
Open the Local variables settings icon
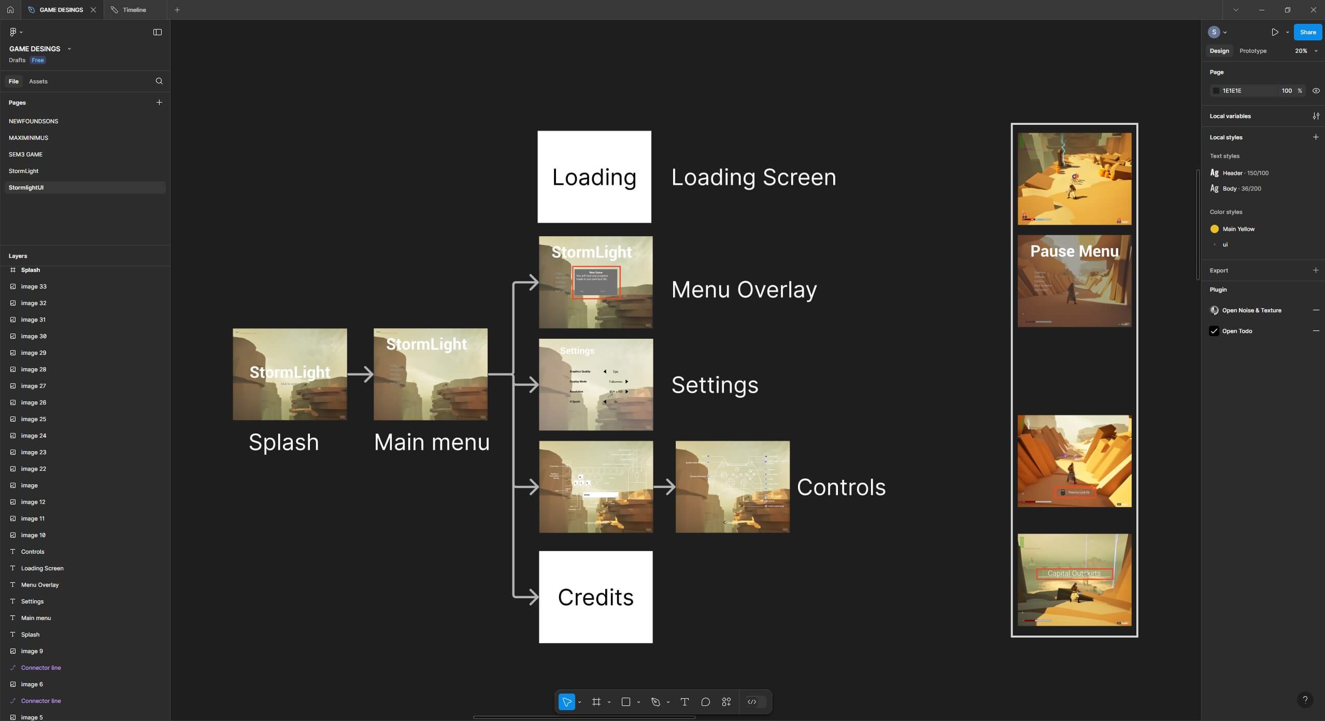tap(1316, 116)
